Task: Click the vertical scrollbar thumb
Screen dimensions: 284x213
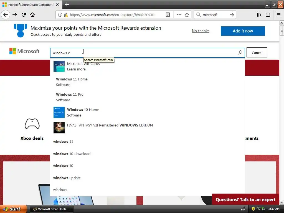Action: [282, 31]
